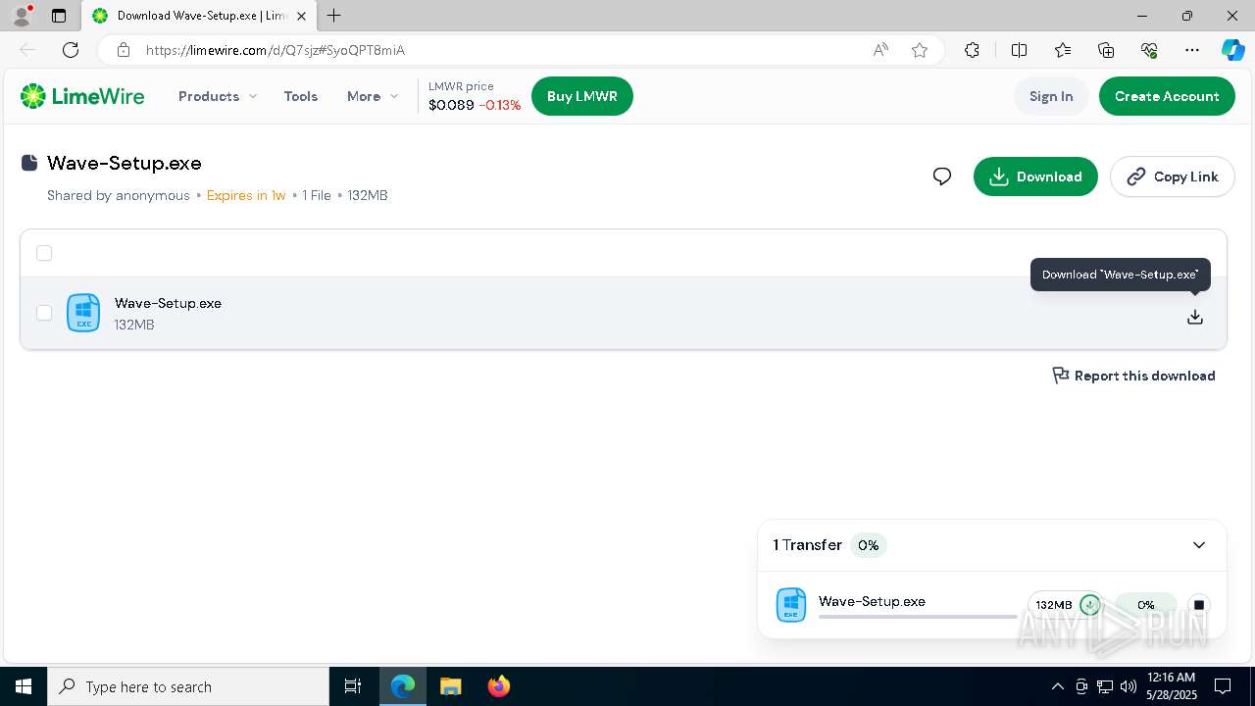Click the browser address bar URL
The width and height of the screenshot is (1255, 706).
(x=276, y=50)
